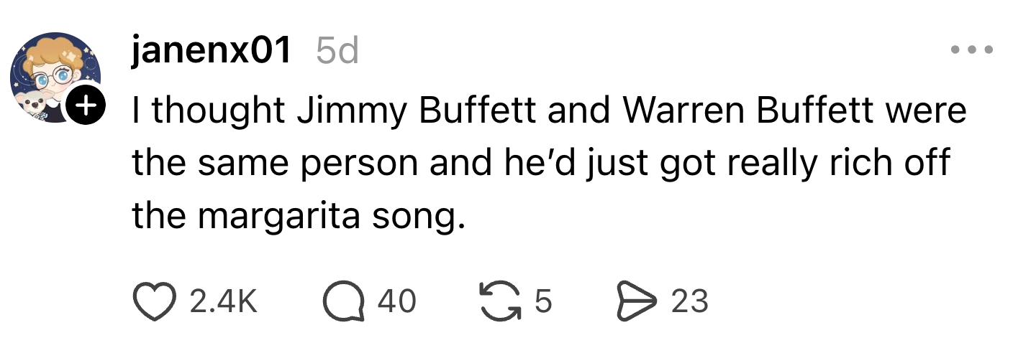This screenshot has height=353, width=1013.
Task: Click the 23 shares count
Action: [689, 301]
